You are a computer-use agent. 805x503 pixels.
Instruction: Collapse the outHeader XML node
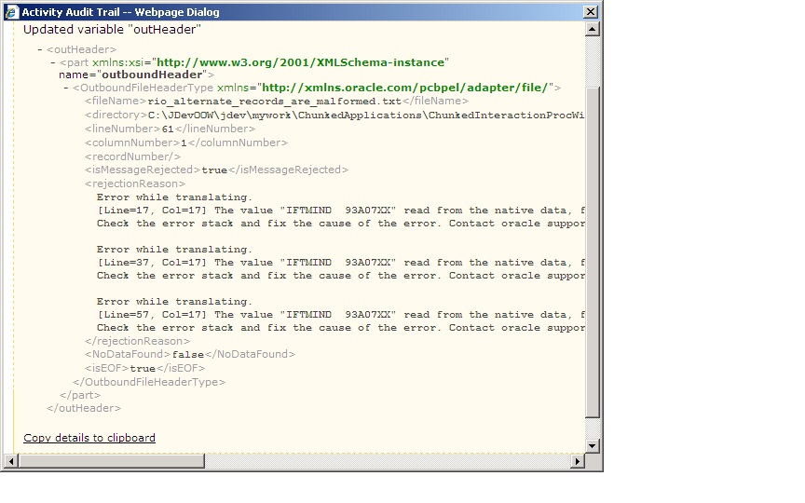point(39,49)
